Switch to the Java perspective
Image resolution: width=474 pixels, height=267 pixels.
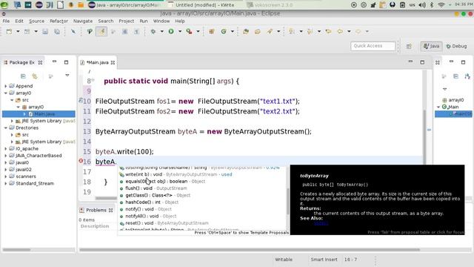tap(431, 46)
